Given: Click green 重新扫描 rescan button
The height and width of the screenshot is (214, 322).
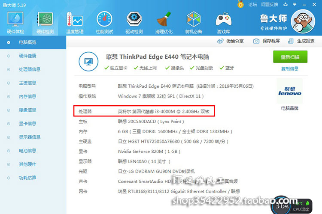Looking at the screenshot, I should [x=290, y=57].
